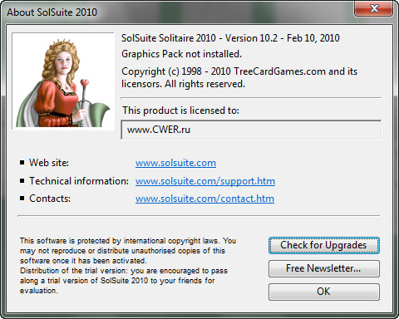This screenshot has height=319, width=399.
Task: Click the Free Newsletter... button
Action: (324, 268)
